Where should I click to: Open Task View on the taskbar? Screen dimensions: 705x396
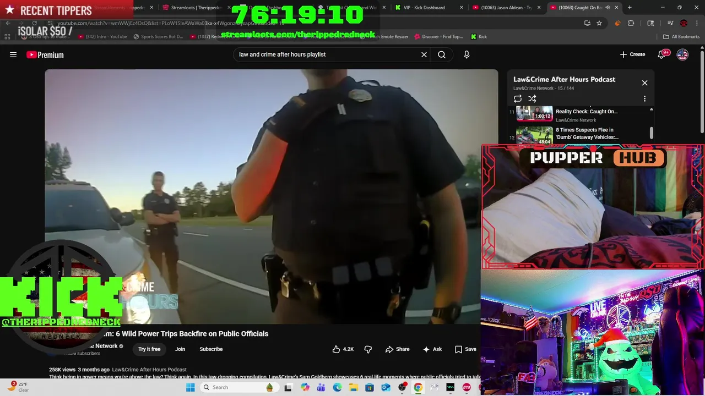[x=288, y=387]
